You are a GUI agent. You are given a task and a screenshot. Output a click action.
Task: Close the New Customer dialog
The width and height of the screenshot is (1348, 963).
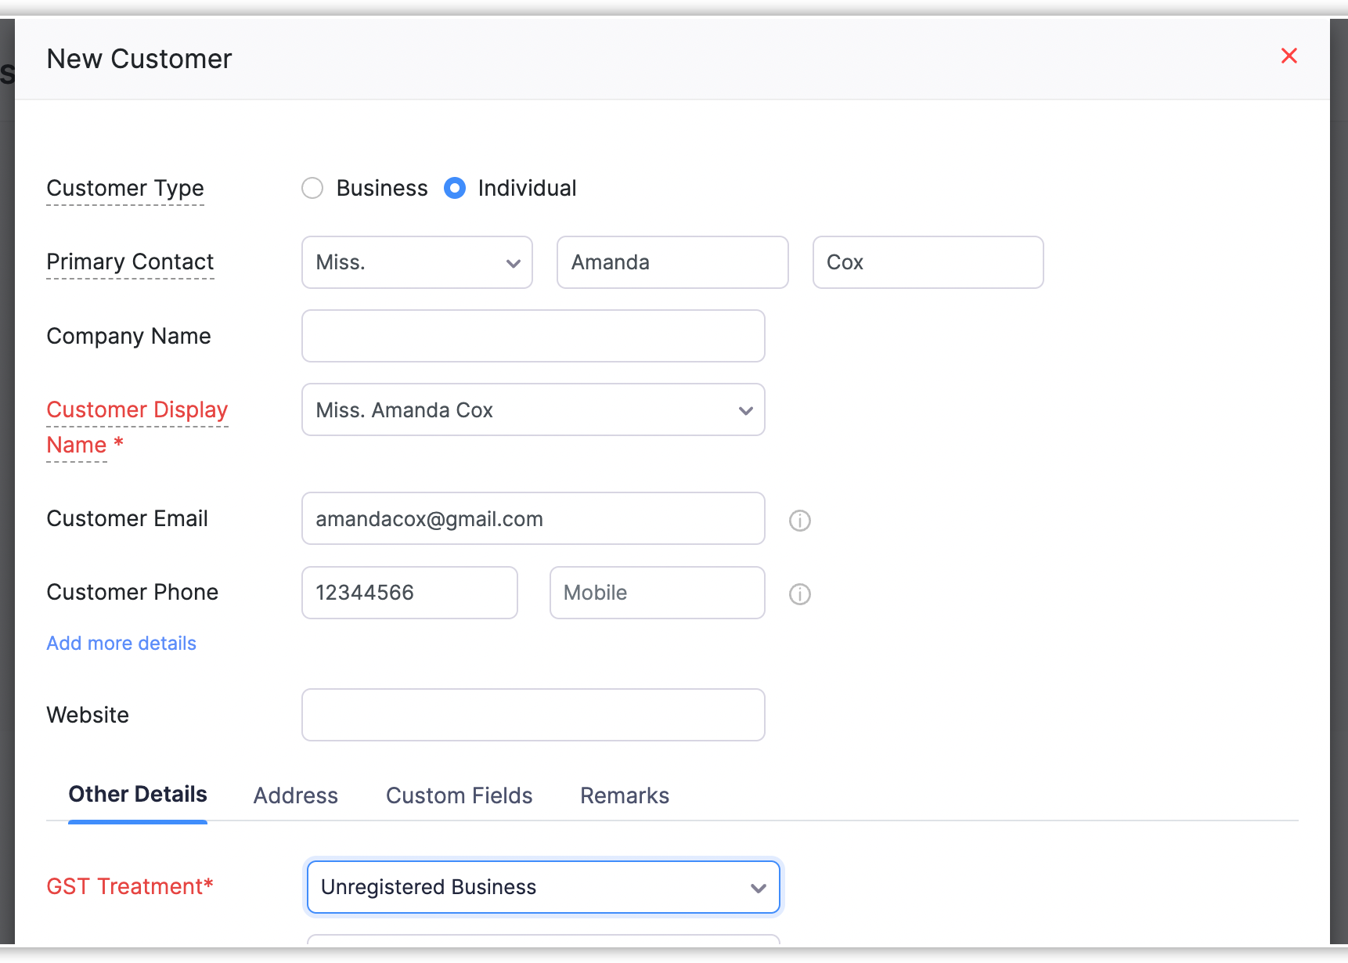[x=1289, y=56]
